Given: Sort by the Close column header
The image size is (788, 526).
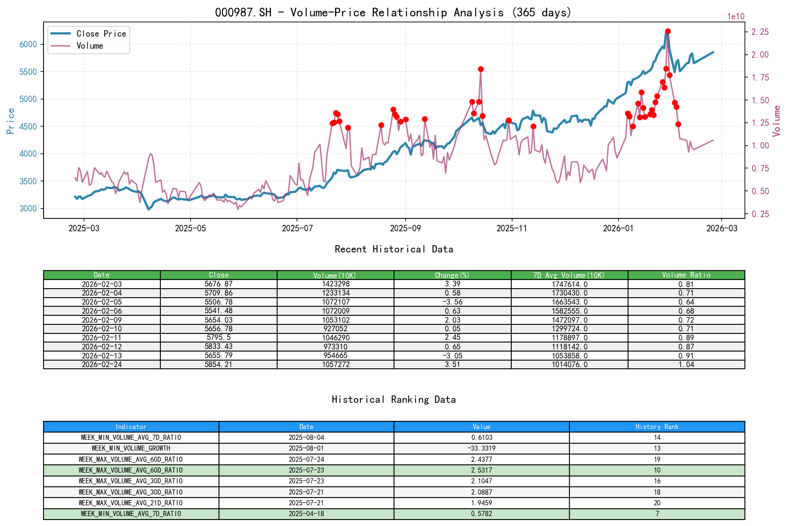Looking at the screenshot, I should (219, 275).
